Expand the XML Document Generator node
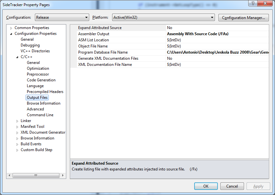This screenshot has height=195, width=275. 17,133
